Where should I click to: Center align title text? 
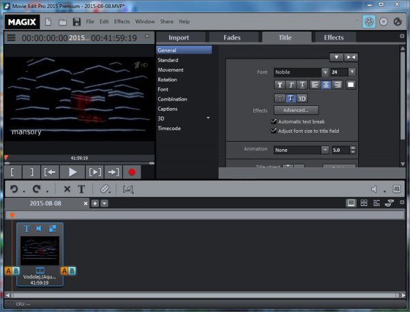click(326, 85)
